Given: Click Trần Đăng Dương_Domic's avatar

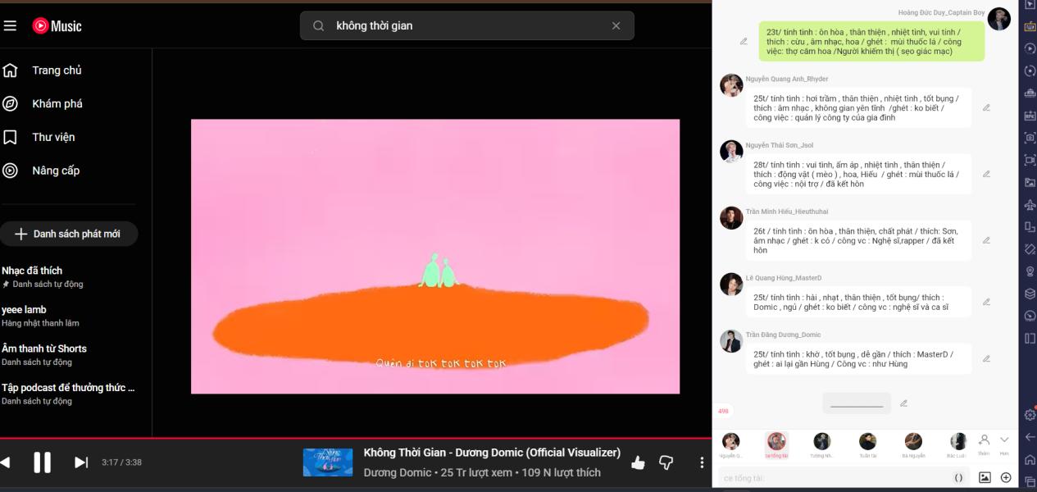Looking at the screenshot, I should click(731, 341).
